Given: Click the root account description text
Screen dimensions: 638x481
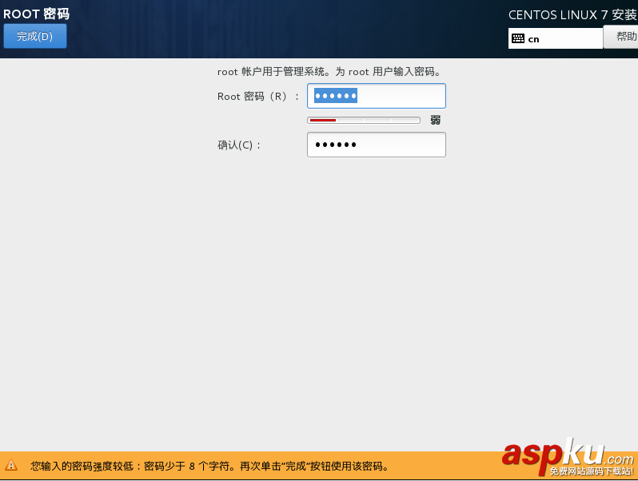Looking at the screenshot, I should 329,72.
